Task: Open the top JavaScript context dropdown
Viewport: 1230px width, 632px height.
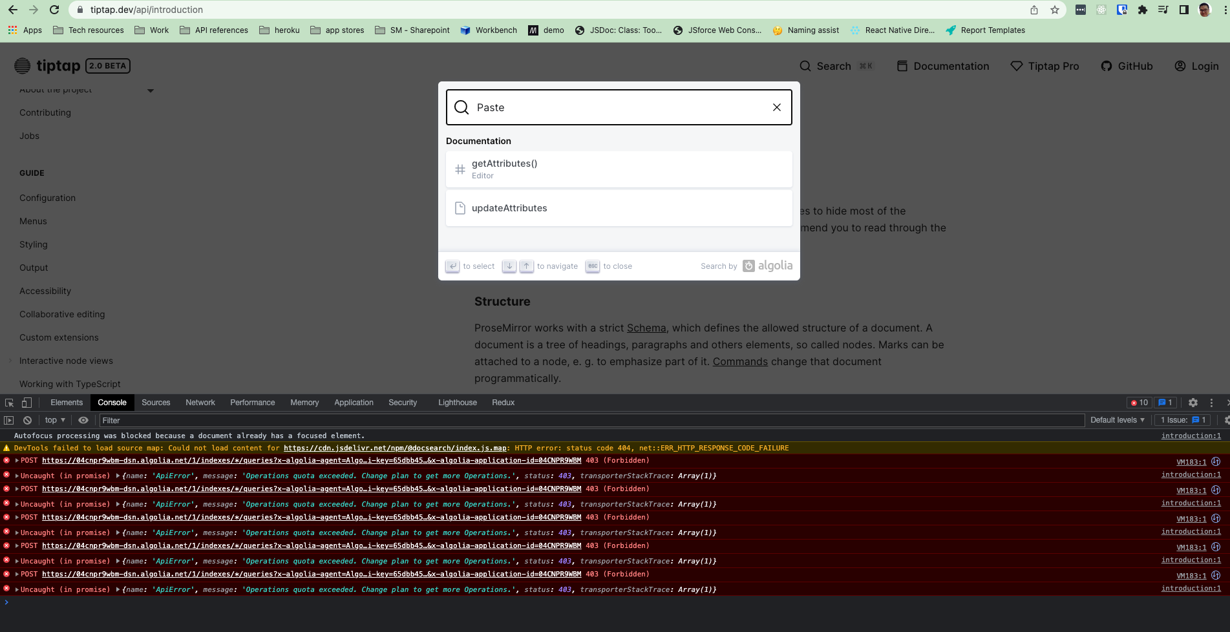Action: [55, 420]
